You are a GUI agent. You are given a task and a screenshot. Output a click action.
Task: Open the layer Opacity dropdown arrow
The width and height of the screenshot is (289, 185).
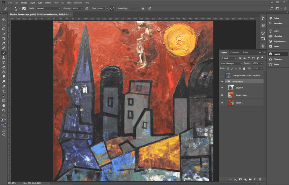pos(261,63)
